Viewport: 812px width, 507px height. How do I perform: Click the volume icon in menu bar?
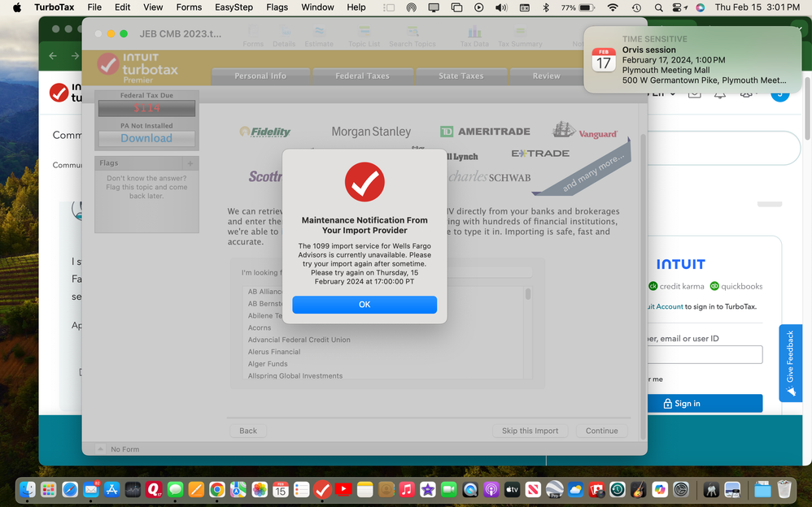coord(500,8)
